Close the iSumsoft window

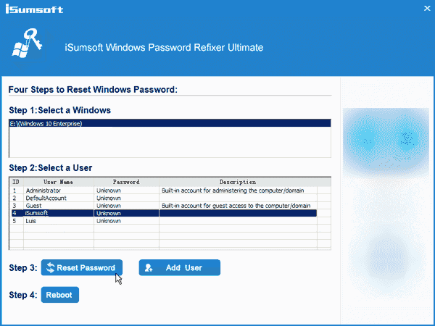point(427,8)
